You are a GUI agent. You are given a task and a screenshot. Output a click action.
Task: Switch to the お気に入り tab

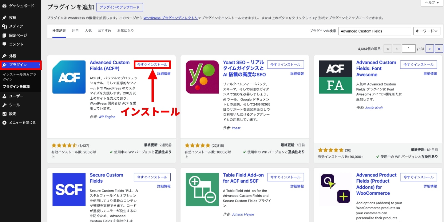[x=125, y=31]
